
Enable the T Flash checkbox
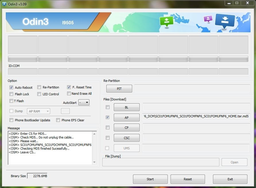pos(11,101)
